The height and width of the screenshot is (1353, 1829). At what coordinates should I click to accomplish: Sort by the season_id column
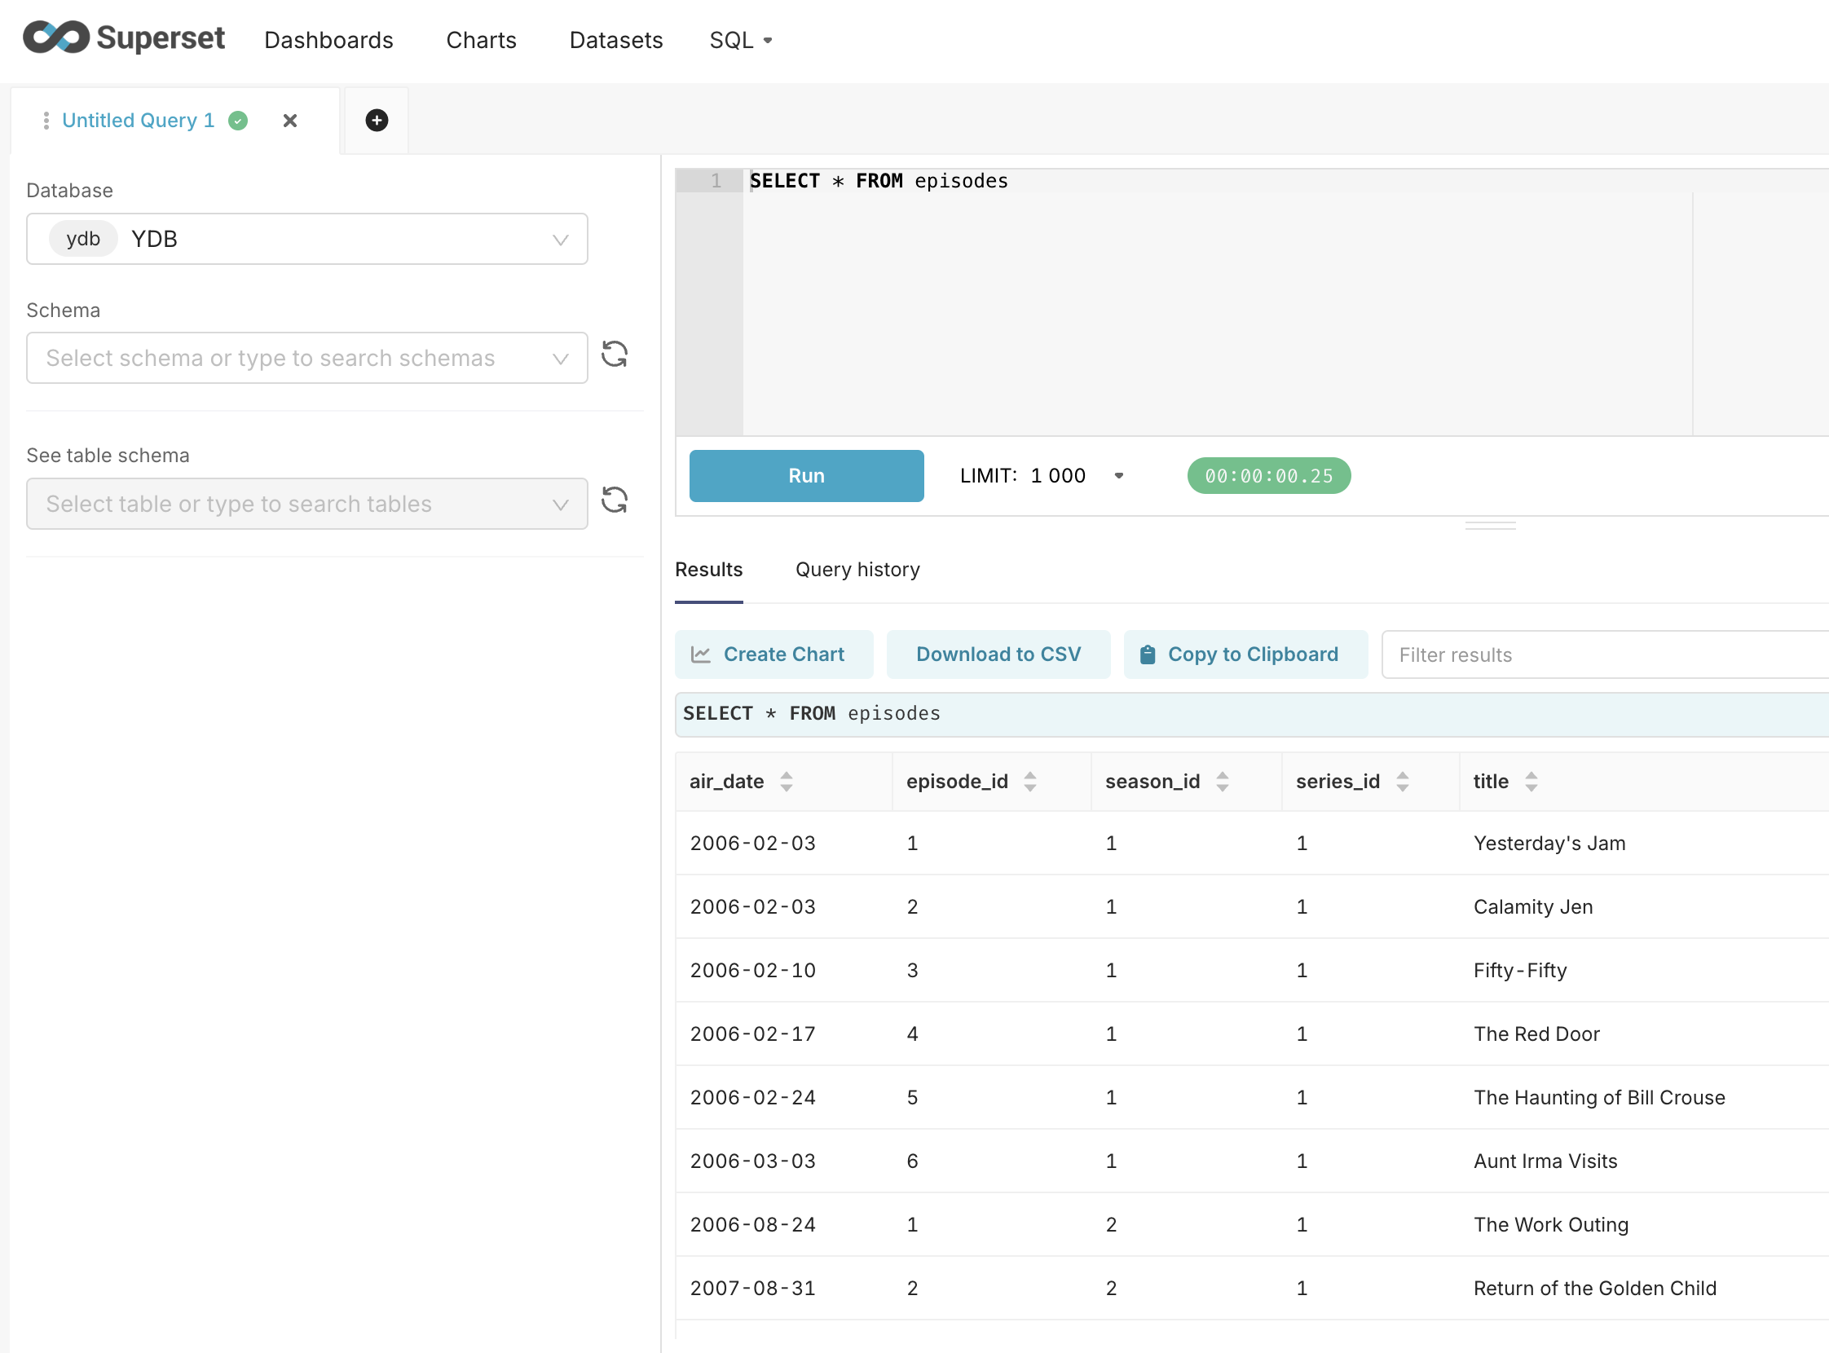pyautogui.click(x=1222, y=782)
